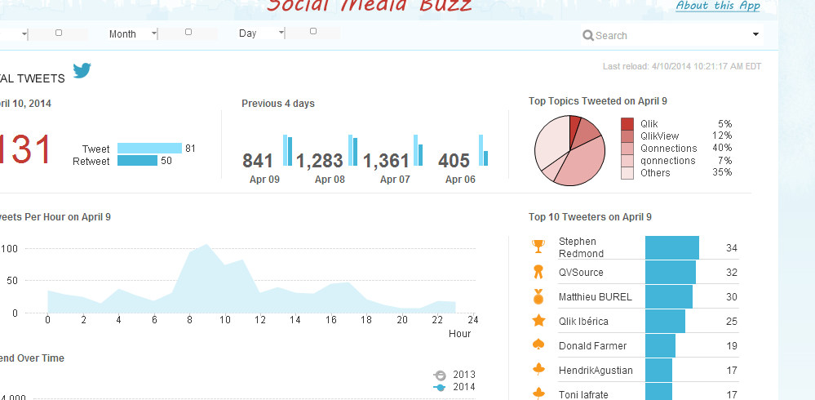Select the Qonnections legend color swatch

click(627, 149)
